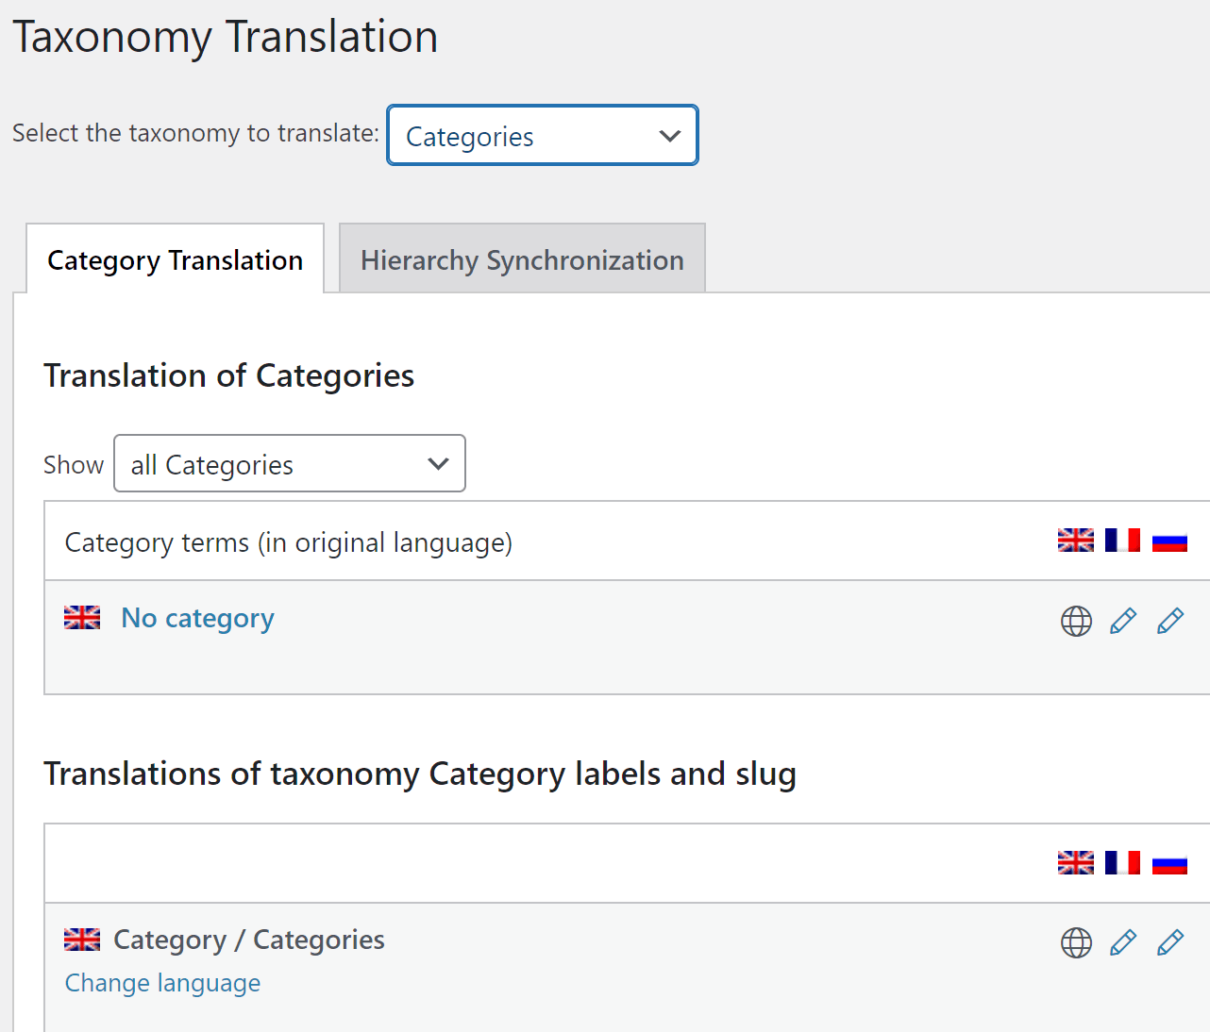This screenshot has height=1032, width=1210.
Task: Expand the Show 'all Categories' filter dropdown
Action: point(289,464)
